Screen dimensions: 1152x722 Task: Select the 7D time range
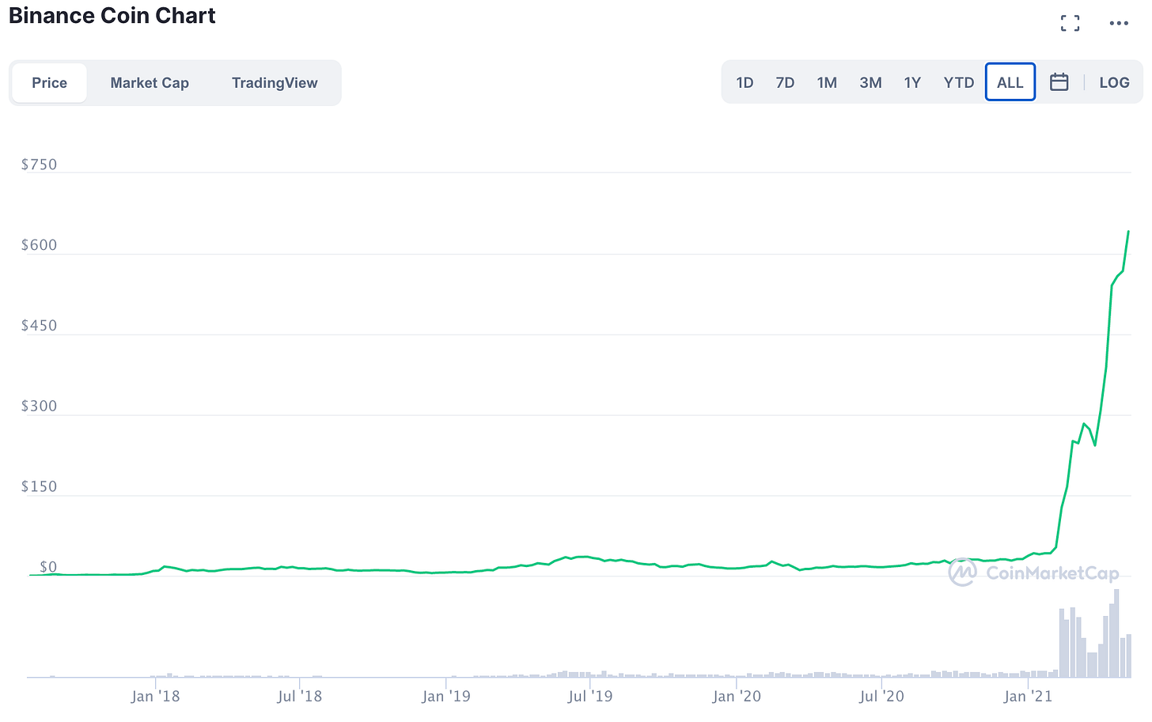[785, 82]
